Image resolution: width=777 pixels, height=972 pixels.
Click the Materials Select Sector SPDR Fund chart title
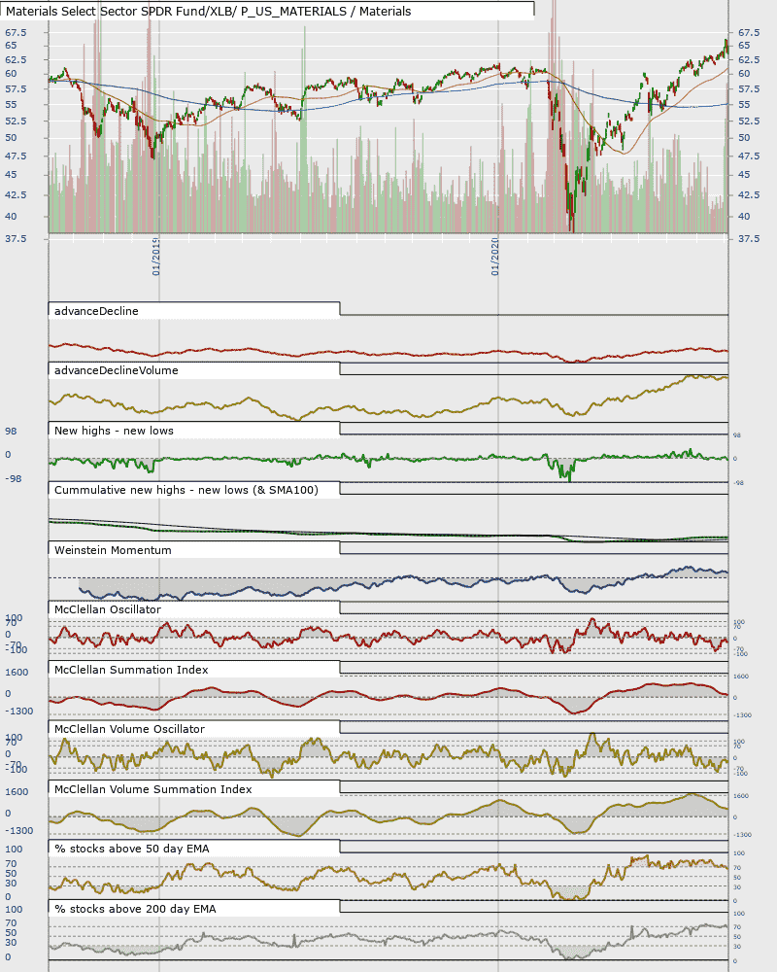coord(208,11)
